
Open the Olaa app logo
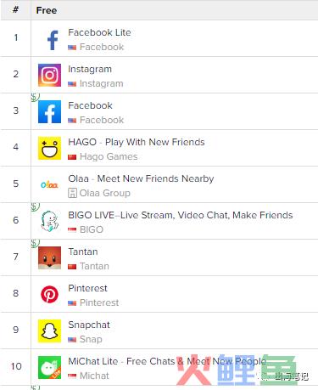(49, 185)
